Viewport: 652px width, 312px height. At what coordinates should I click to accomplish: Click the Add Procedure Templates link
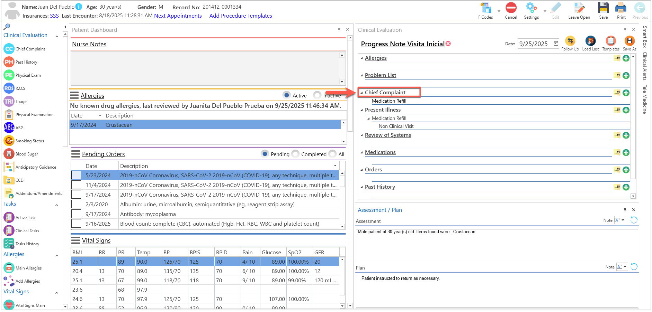(241, 16)
